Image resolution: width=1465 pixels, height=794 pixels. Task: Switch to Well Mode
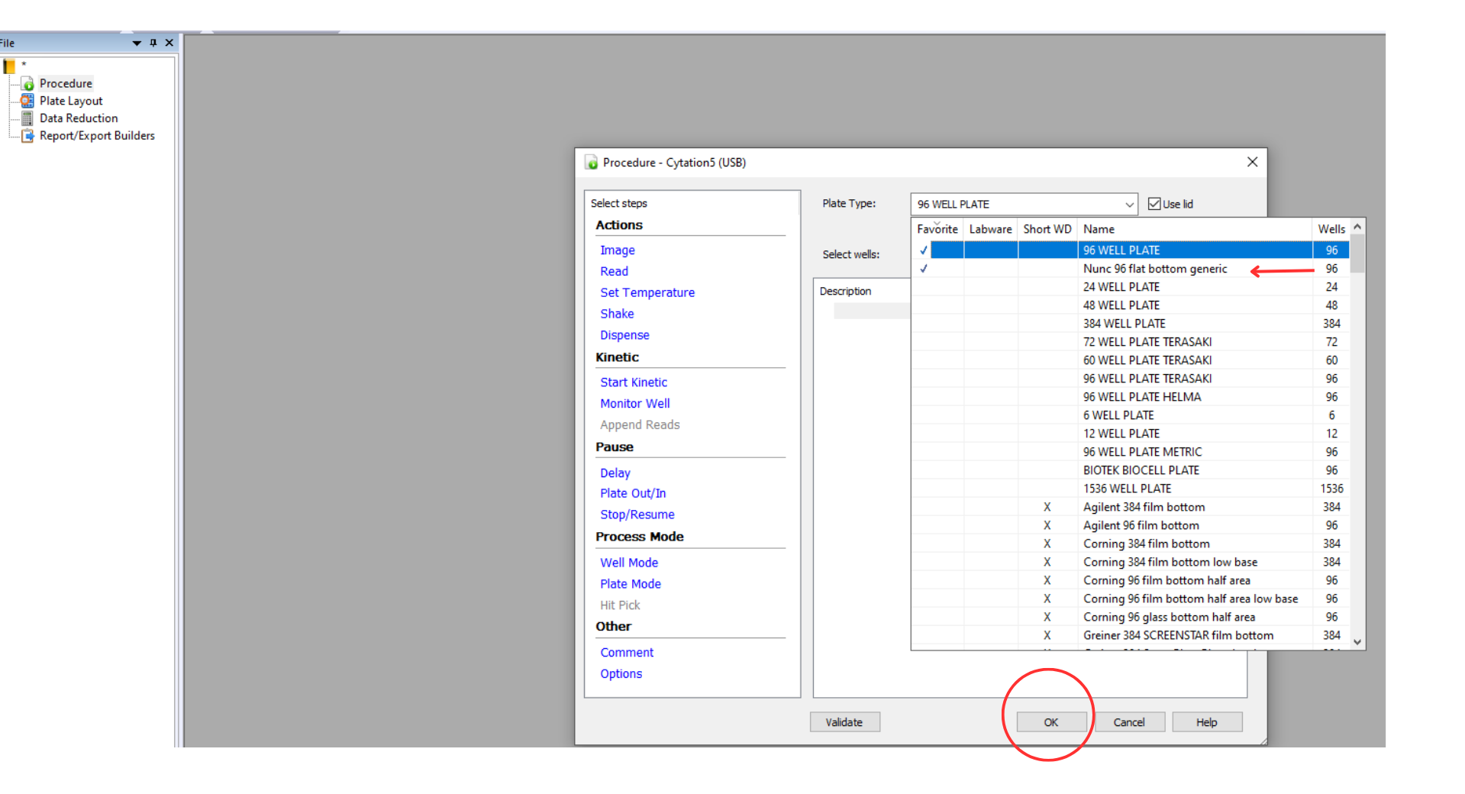click(629, 563)
